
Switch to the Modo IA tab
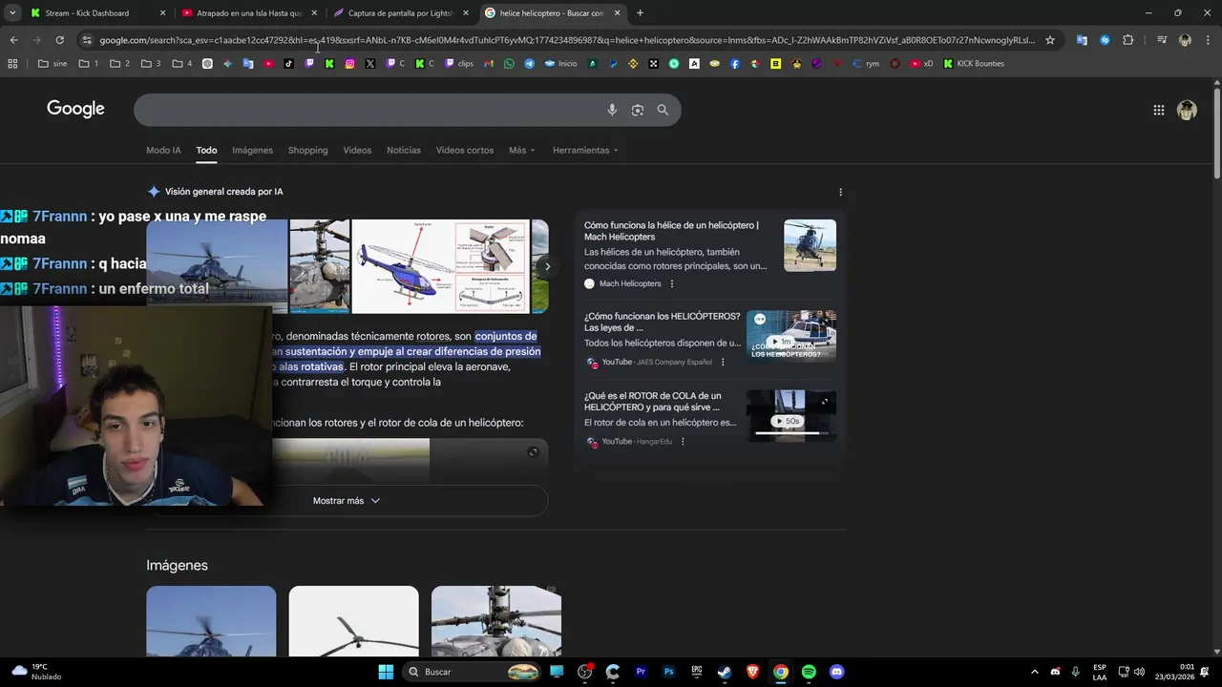(163, 150)
